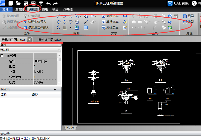Insert an image using palm tree icon

pyautogui.click(x=77, y=28)
